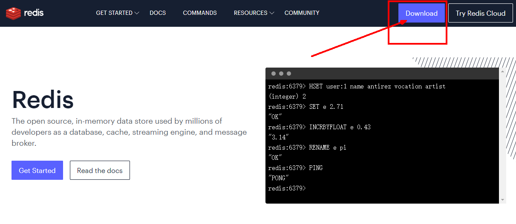Screen dimensions: 516x224
Task: Click the "PONG" response line
Action: pos(278,178)
